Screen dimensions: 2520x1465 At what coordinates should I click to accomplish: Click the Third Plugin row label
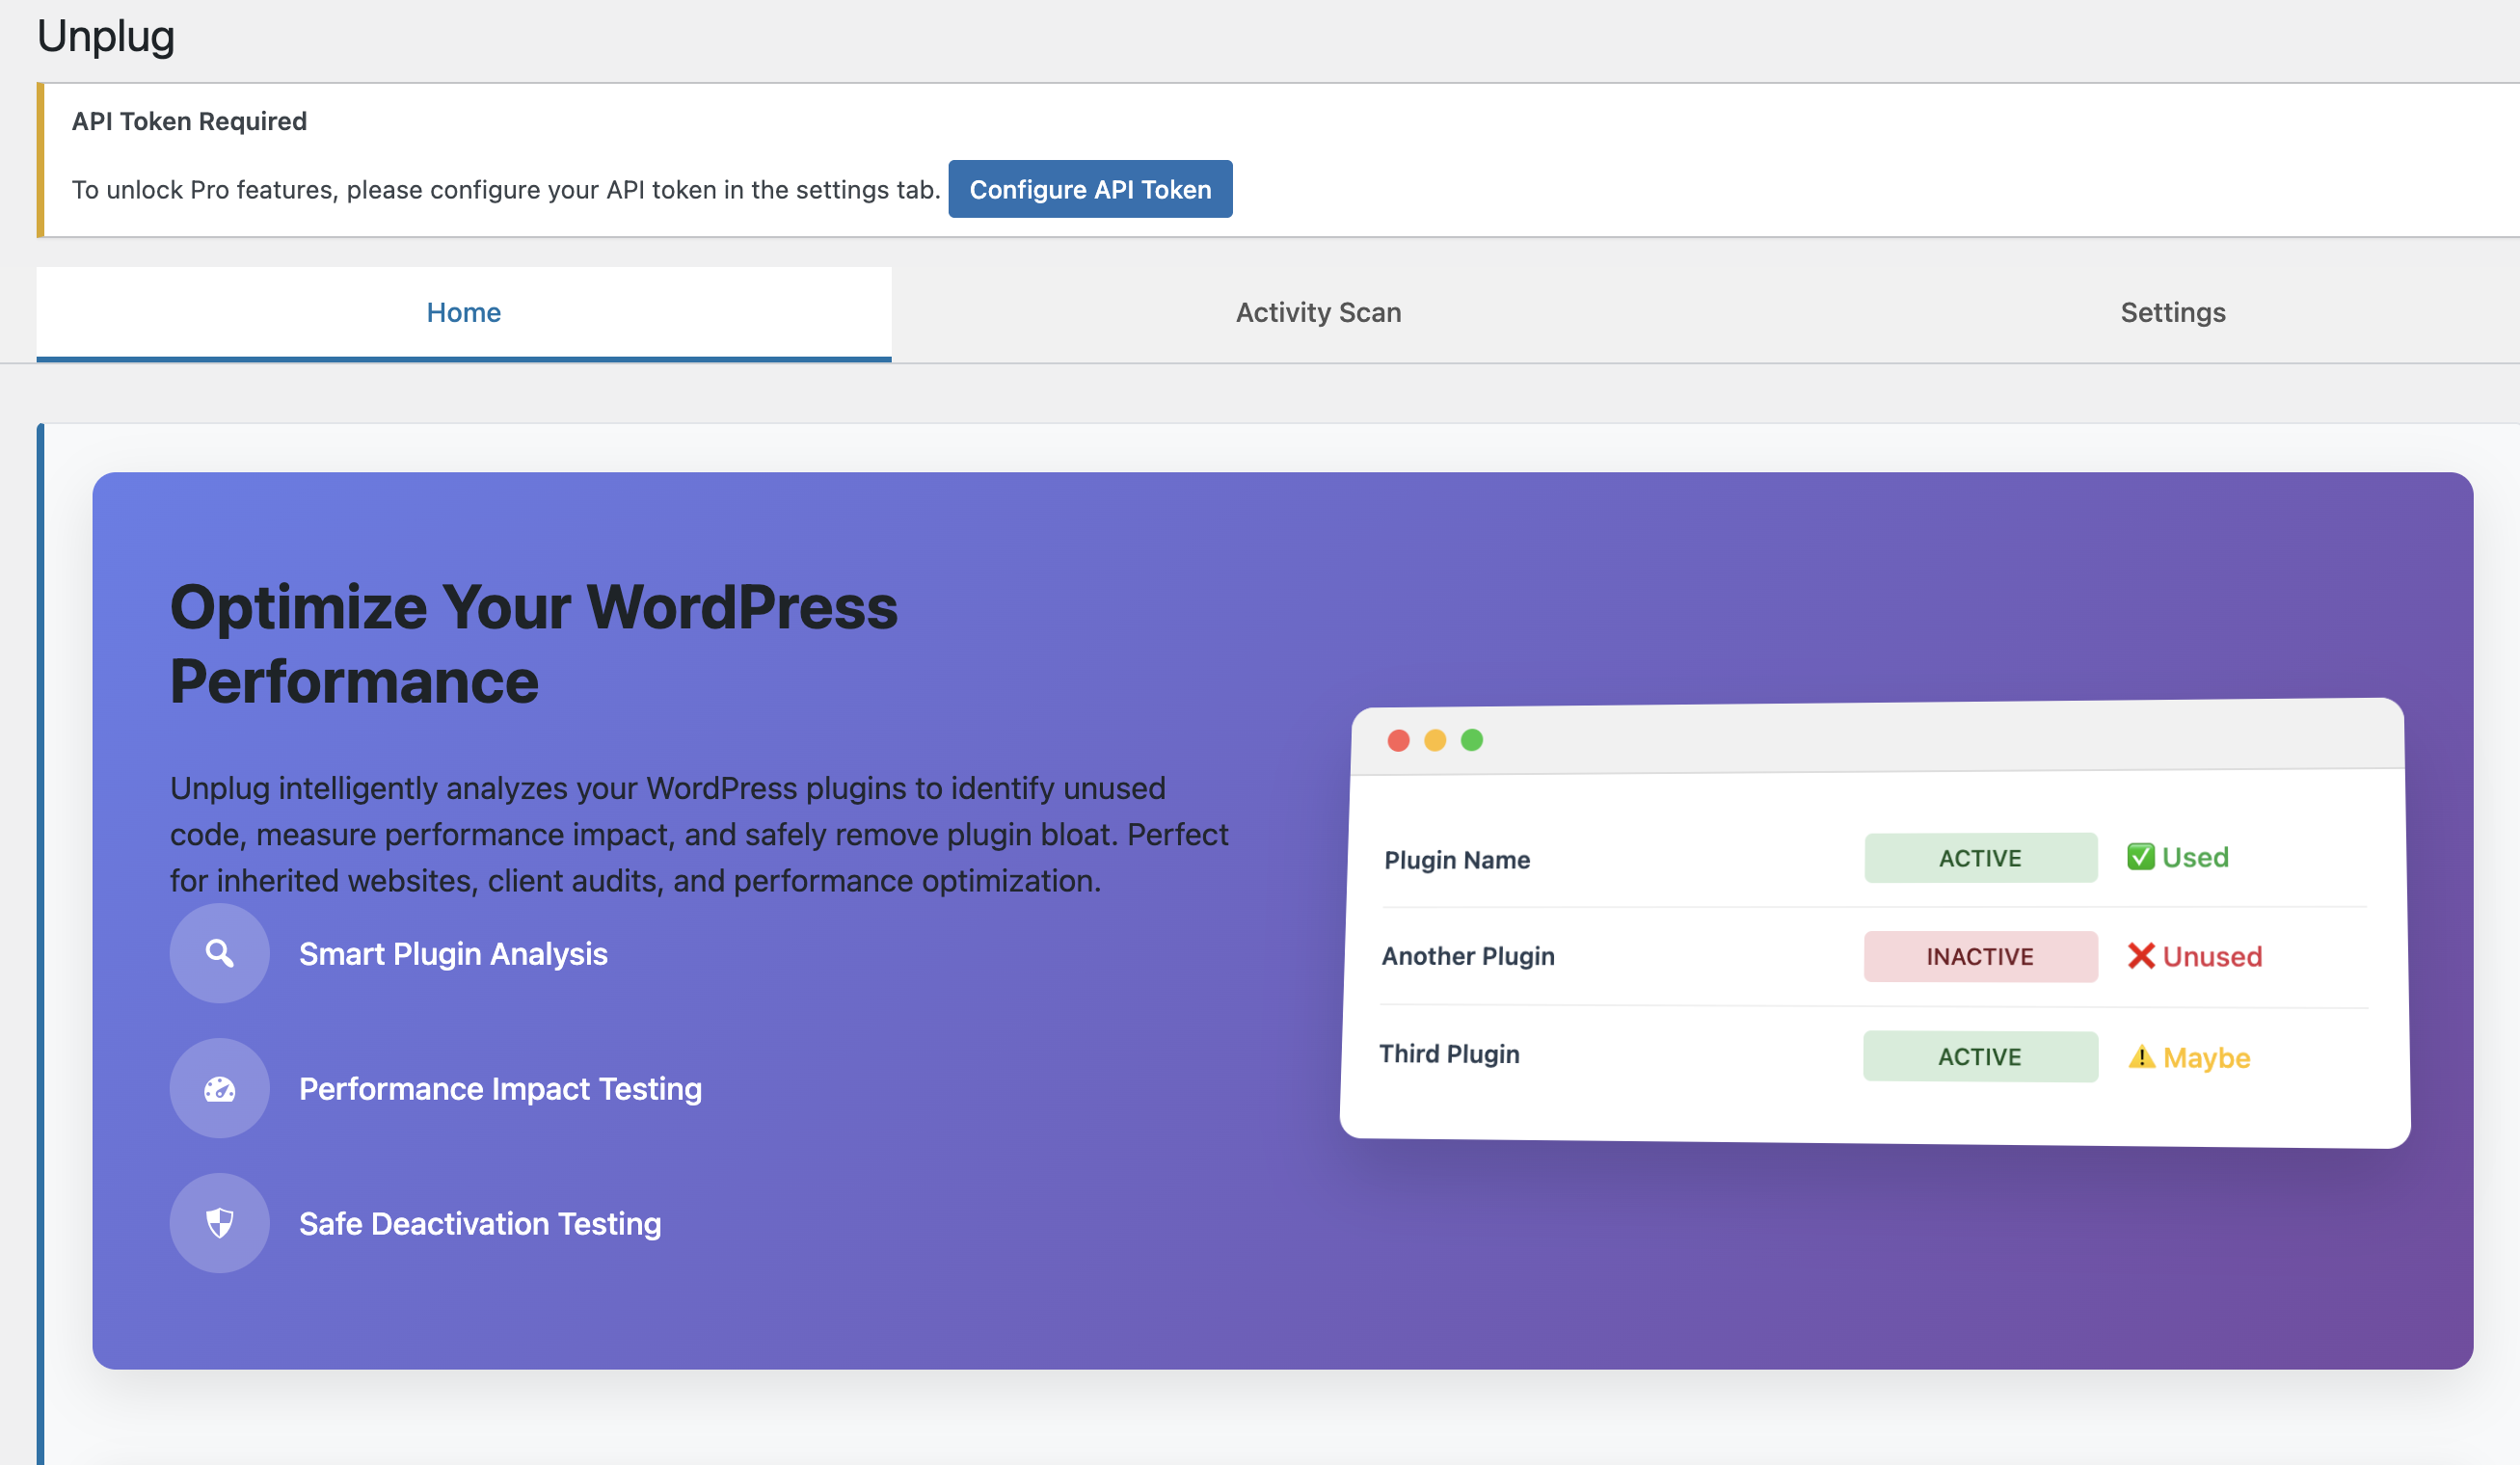click(x=1449, y=1054)
